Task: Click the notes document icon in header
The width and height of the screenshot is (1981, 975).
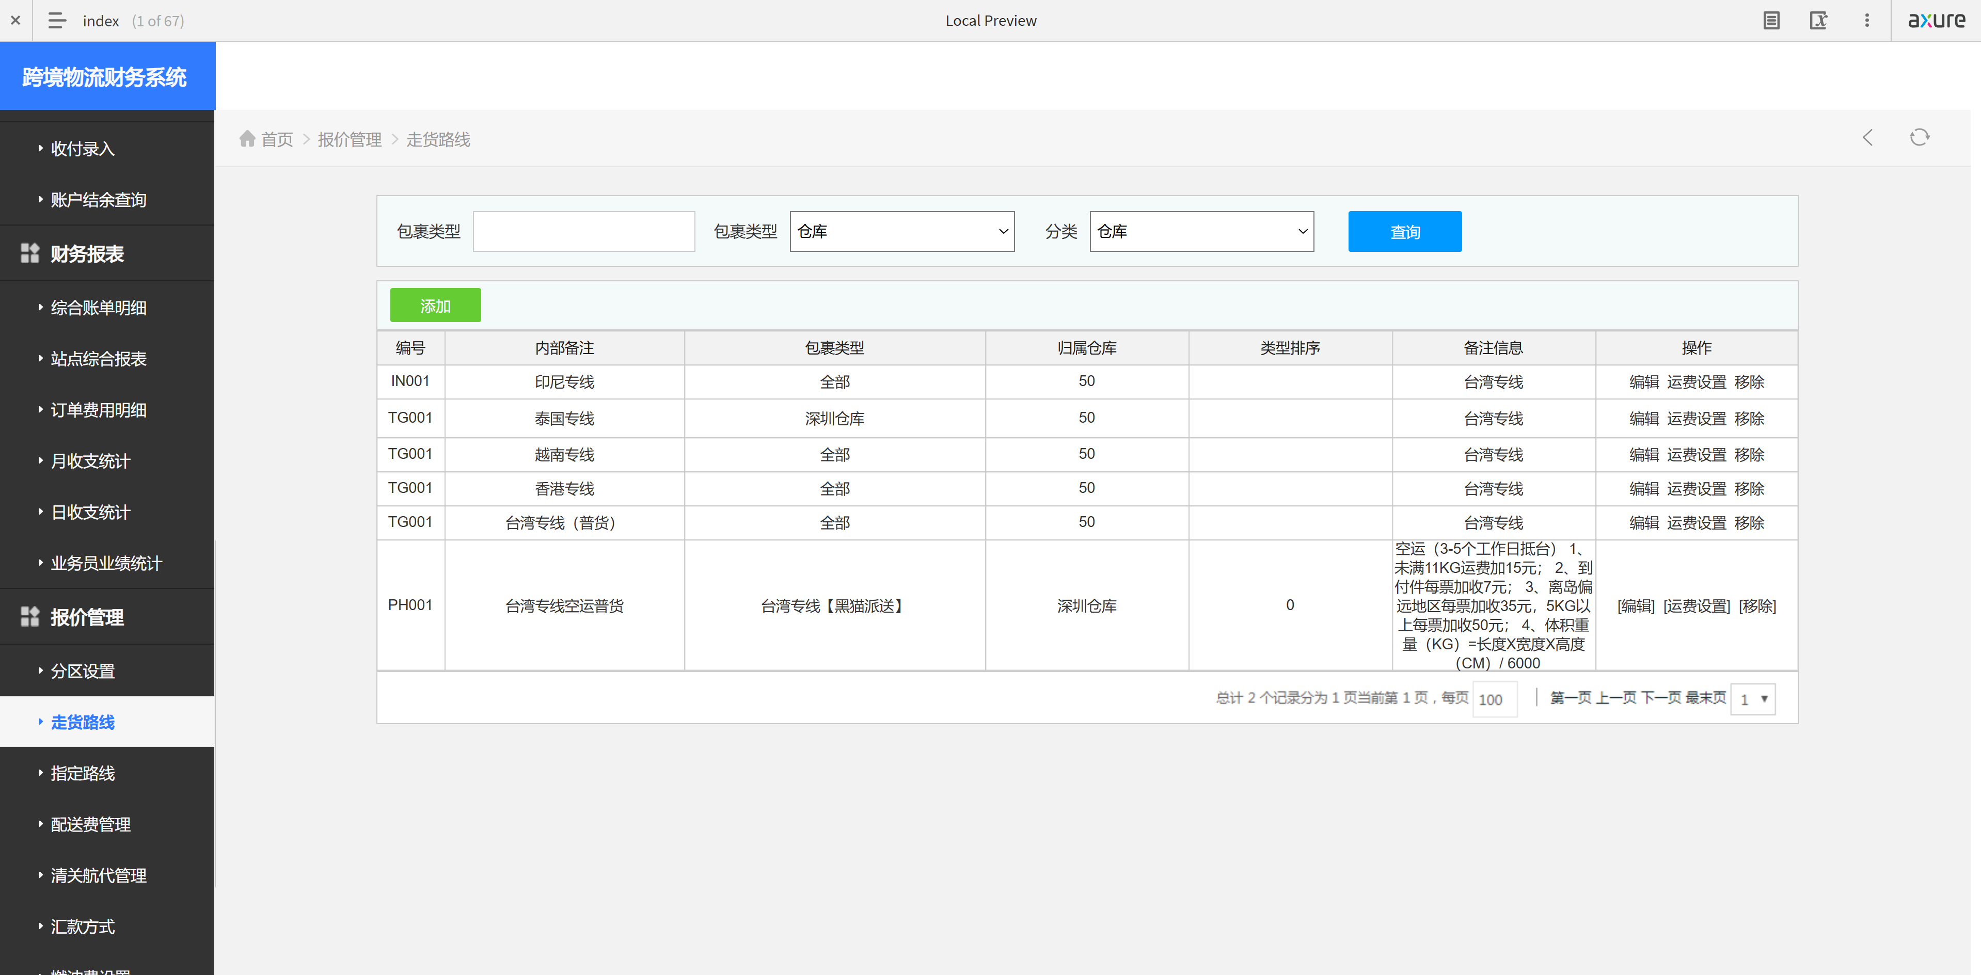Action: coord(1771,21)
